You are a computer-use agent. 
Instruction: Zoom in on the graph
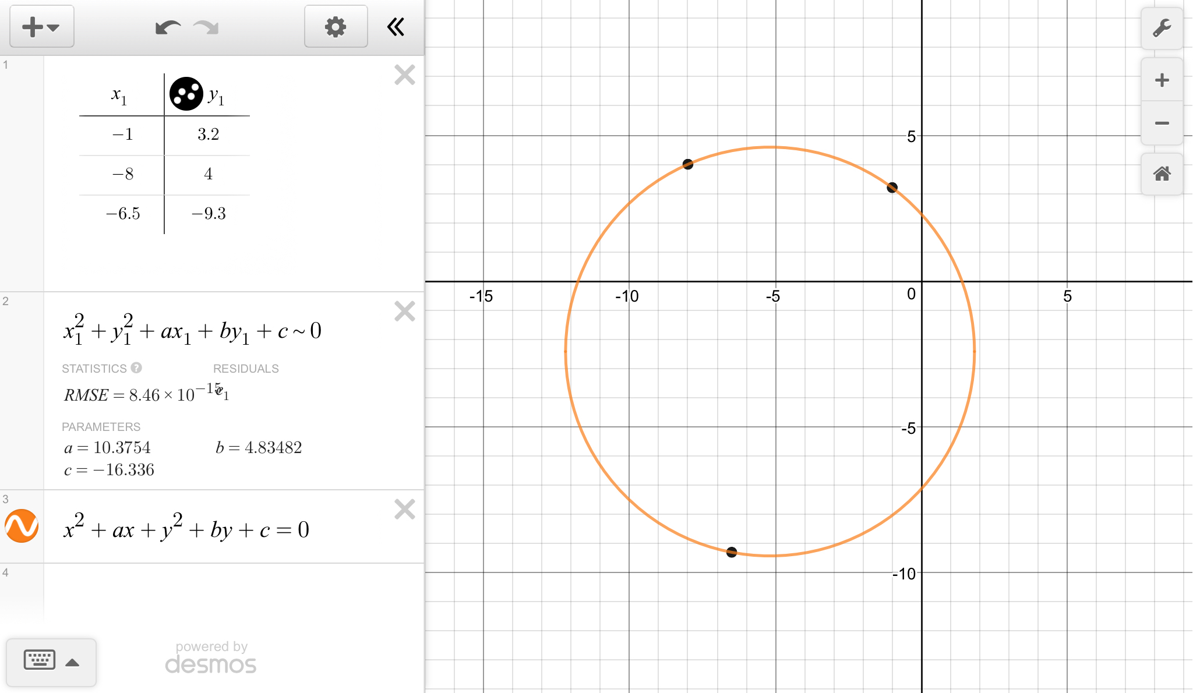pyautogui.click(x=1162, y=80)
